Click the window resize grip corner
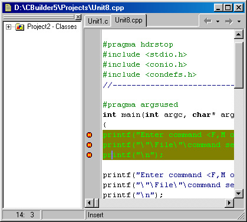Image resolution: width=247 pixels, height=222 pixels. [x=241, y=216]
